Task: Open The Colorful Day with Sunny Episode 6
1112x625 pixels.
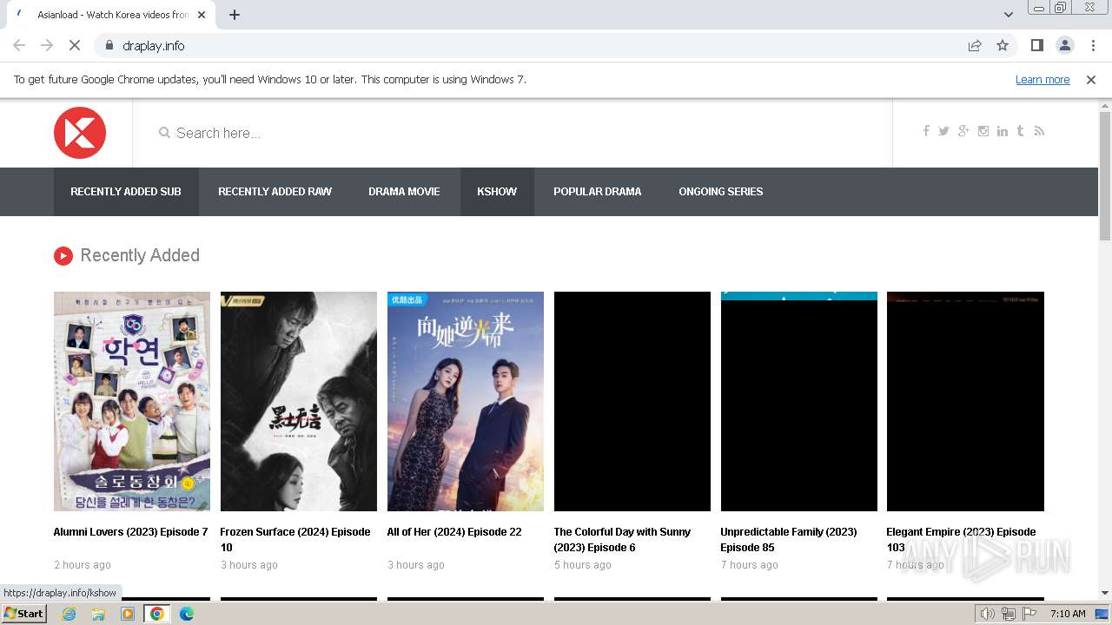Action: click(622, 540)
